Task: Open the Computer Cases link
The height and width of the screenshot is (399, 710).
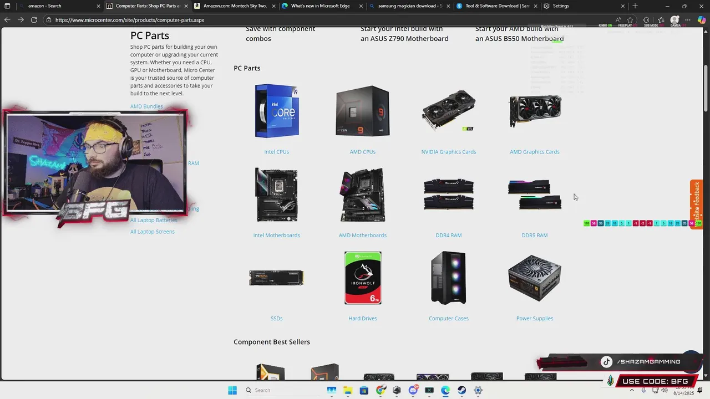Action: [449, 319]
